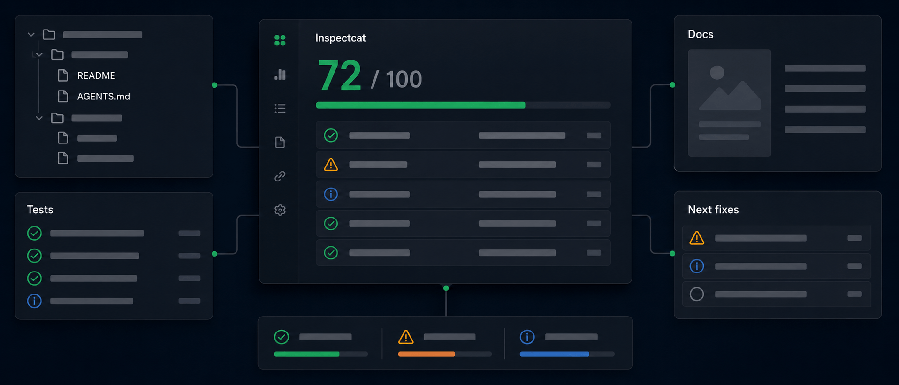Click the "Next fixes" panel heading
Viewport: 899px width, 385px height.
pos(713,210)
